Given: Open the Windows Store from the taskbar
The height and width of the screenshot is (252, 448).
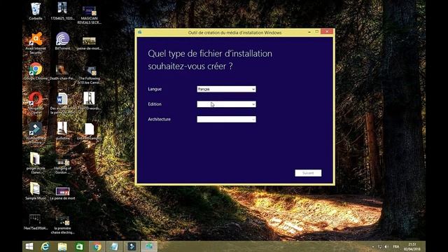Looking at the screenshot, I should [x=80, y=246].
